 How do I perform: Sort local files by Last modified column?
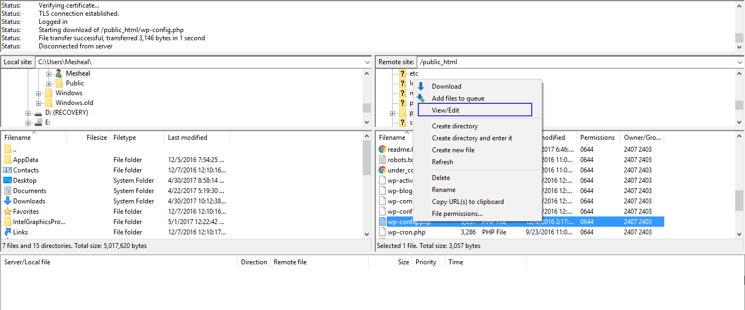(x=187, y=138)
